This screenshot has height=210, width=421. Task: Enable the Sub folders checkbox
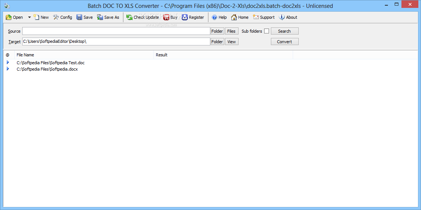266,31
